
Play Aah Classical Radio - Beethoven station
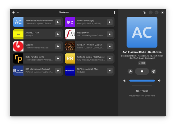[x=58, y=22]
